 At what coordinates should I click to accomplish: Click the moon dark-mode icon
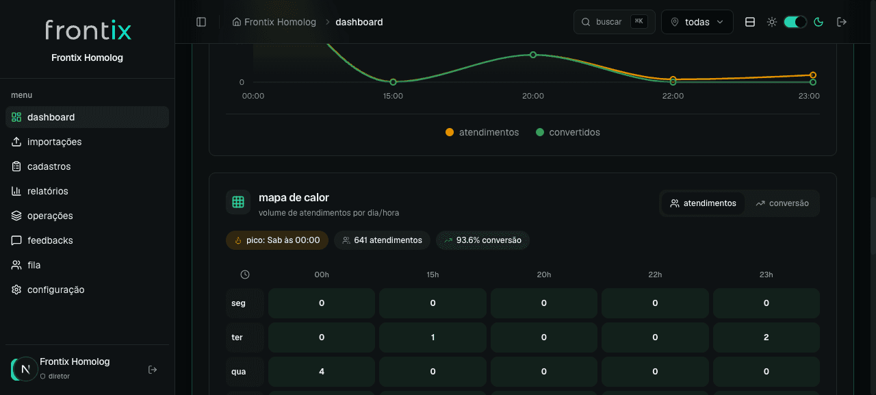pos(819,22)
